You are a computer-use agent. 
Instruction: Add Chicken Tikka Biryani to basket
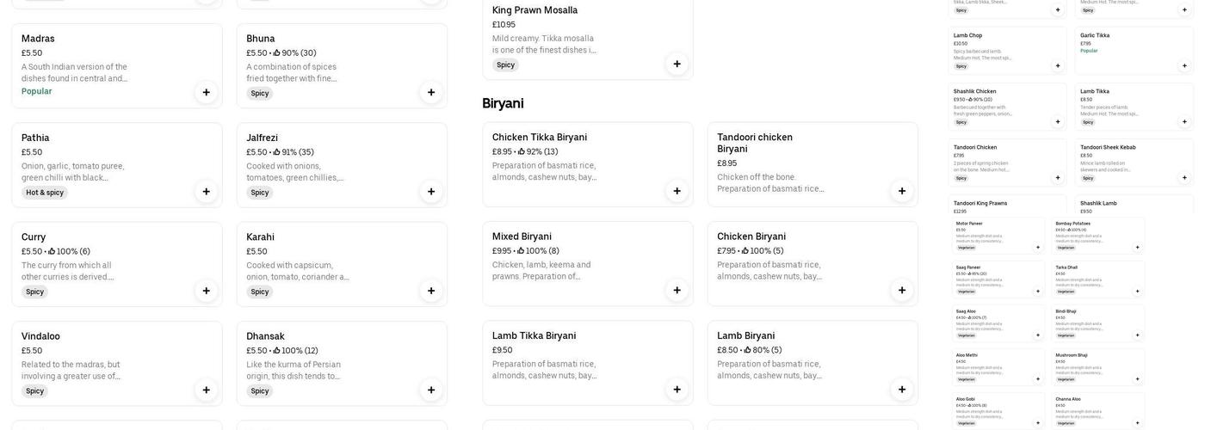pyautogui.click(x=677, y=191)
